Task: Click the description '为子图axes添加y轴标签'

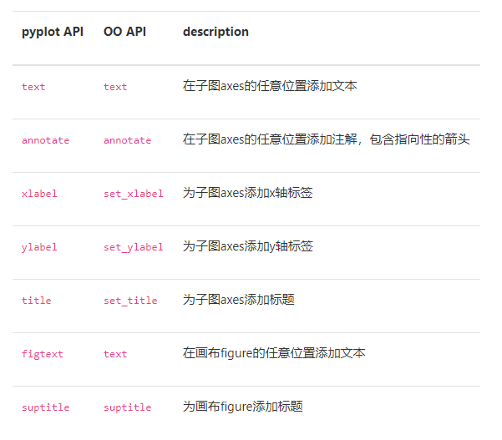Action: tap(248, 246)
